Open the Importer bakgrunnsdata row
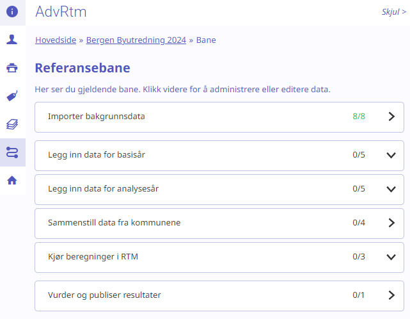The height and width of the screenshot is (319, 410). click(x=219, y=117)
